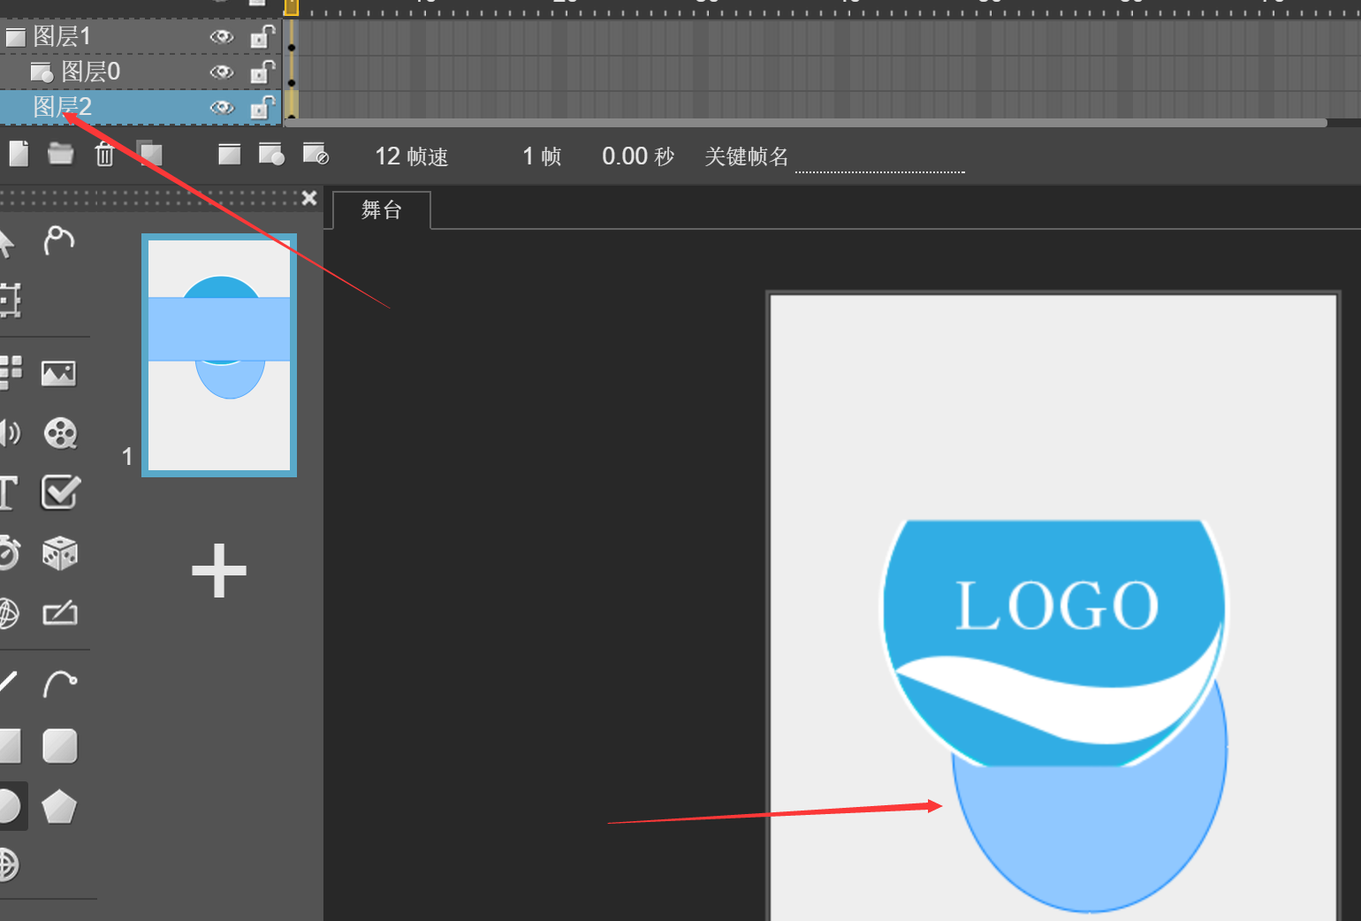The height and width of the screenshot is (921, 1361).
Task: Select the dice random tool
Action: tap(60, 553)
